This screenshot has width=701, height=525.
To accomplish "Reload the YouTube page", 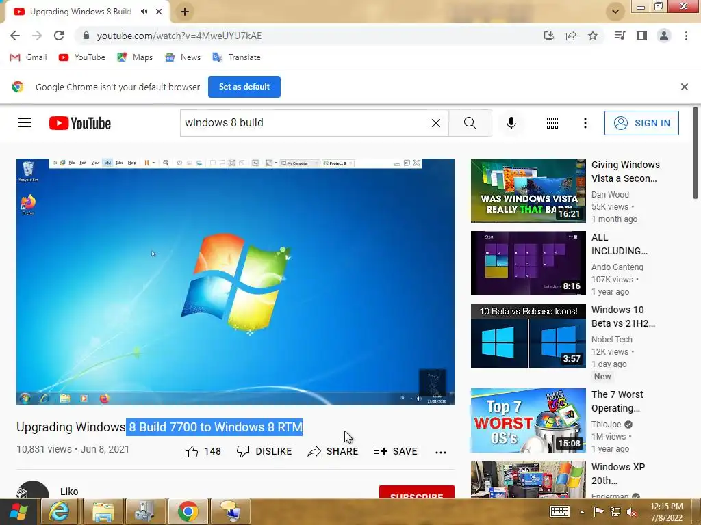I will point(59,36).
